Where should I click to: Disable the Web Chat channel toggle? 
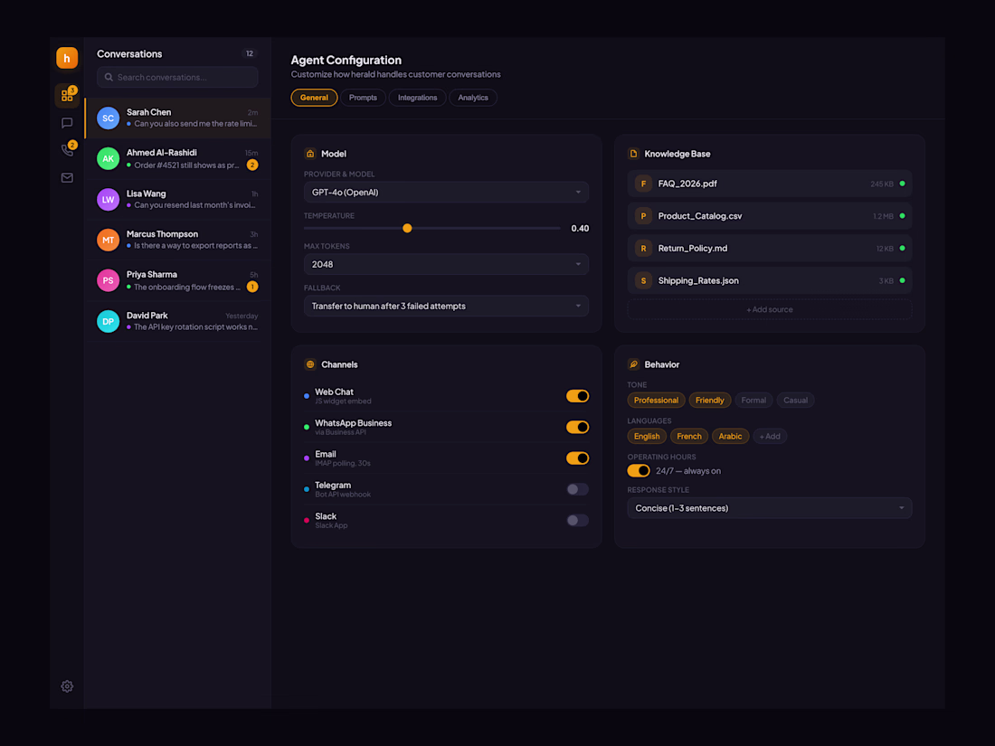577,396
